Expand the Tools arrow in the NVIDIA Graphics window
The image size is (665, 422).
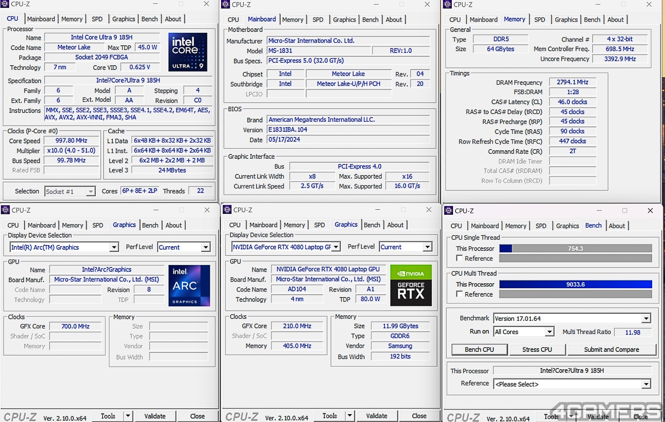tap(350, 415)
